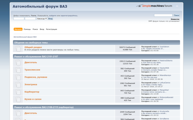
Task: Open post Just want to say Hello.
Action: 152,63
